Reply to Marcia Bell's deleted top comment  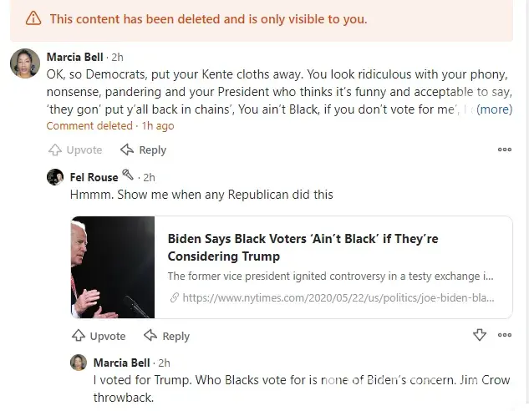click(x=143, y=150)
